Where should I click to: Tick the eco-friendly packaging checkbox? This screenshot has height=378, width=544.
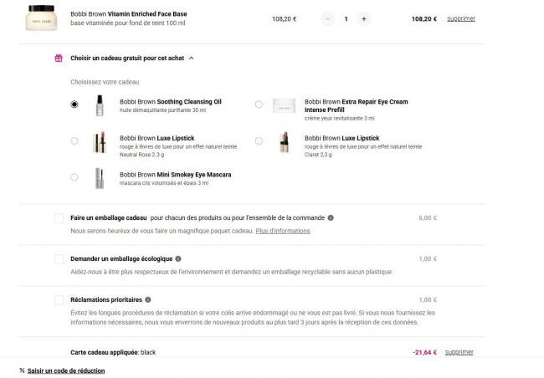click(59, 258)
